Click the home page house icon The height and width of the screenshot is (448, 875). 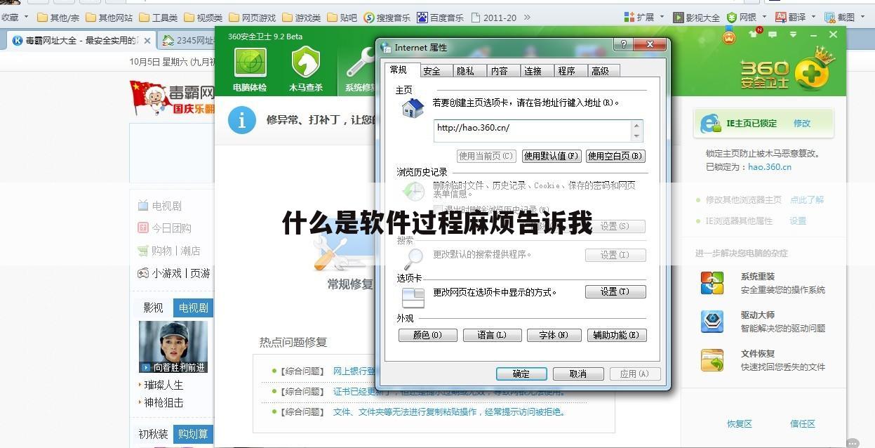tap(413, 108)
